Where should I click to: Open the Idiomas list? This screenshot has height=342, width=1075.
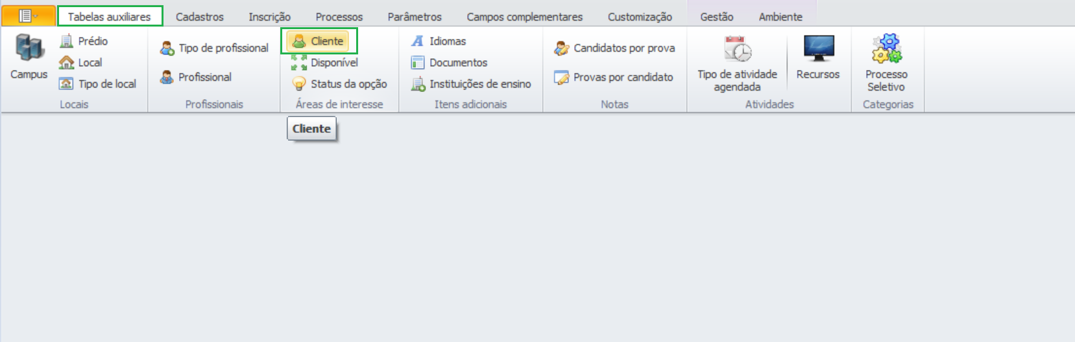448,41
